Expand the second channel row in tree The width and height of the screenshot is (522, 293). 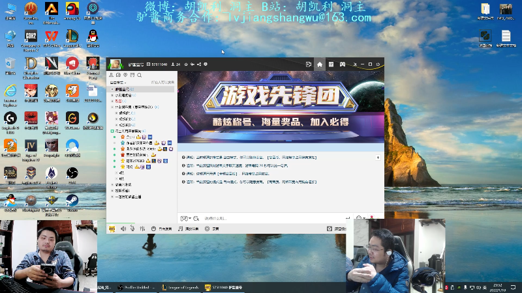click(x=112, y=95)
